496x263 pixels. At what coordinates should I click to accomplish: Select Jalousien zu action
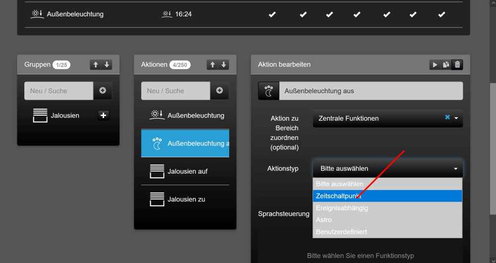click(x=185, y=199)
